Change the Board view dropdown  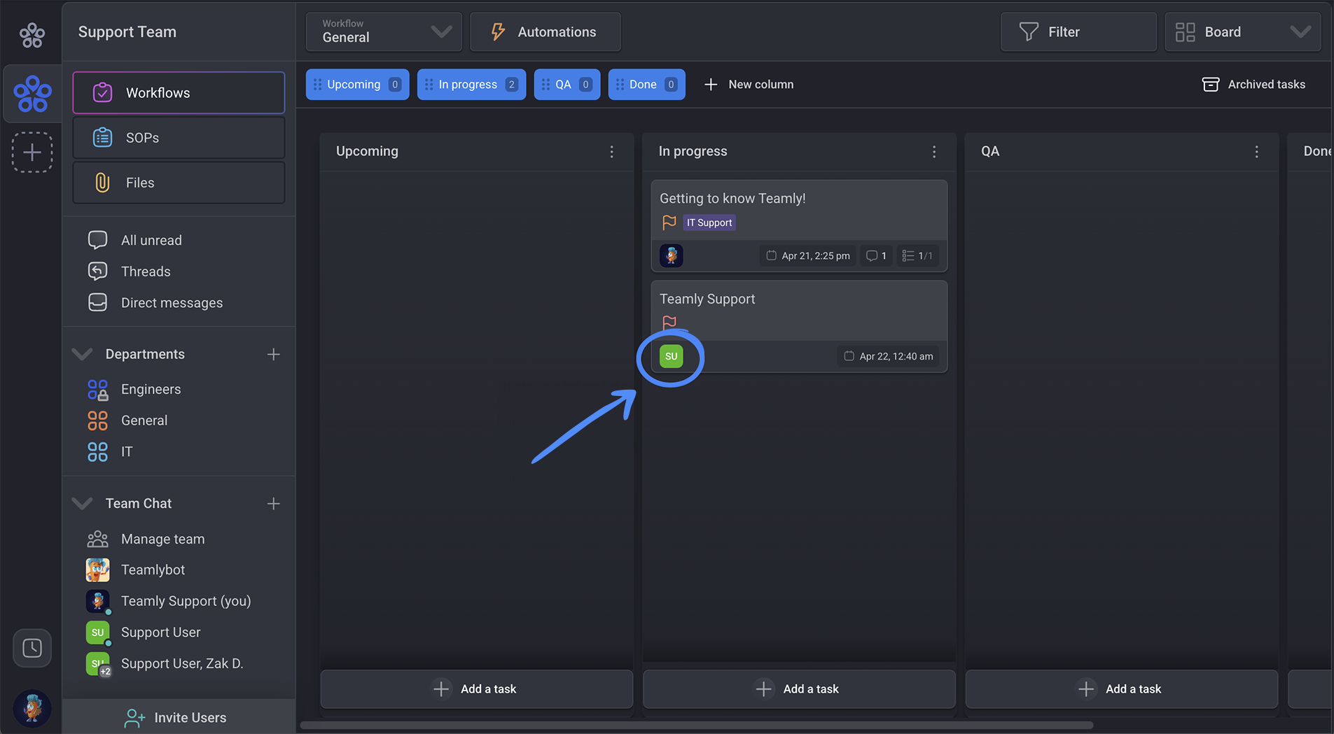click(1243, 31)
